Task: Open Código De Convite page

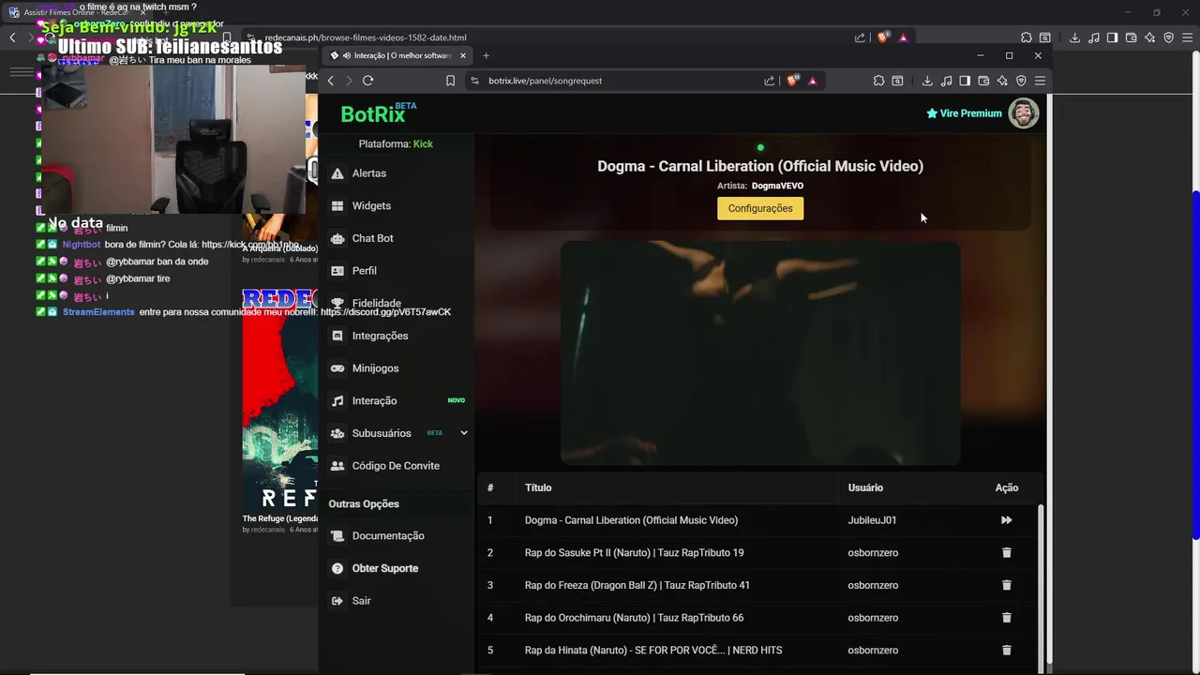Action: [397, 466]
